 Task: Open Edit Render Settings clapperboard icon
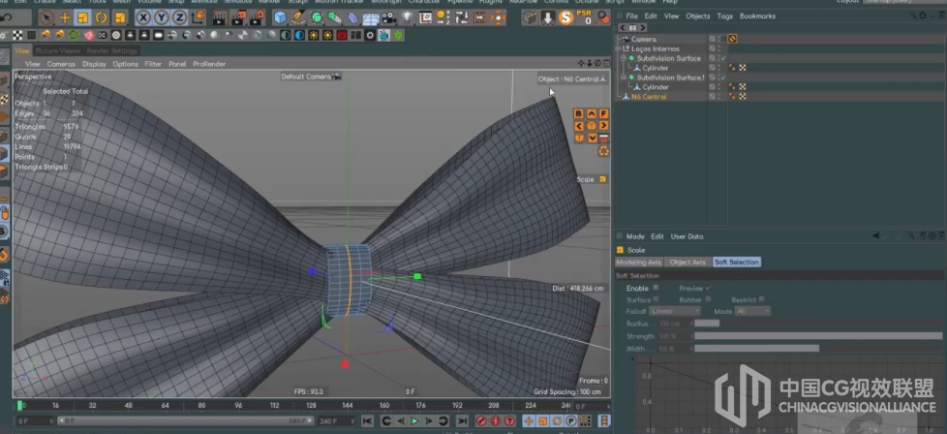coord(259,17)
